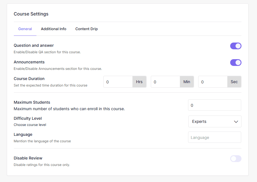Select the Language input box
This screenshot has width=257, height=182.
click(214, 137)
